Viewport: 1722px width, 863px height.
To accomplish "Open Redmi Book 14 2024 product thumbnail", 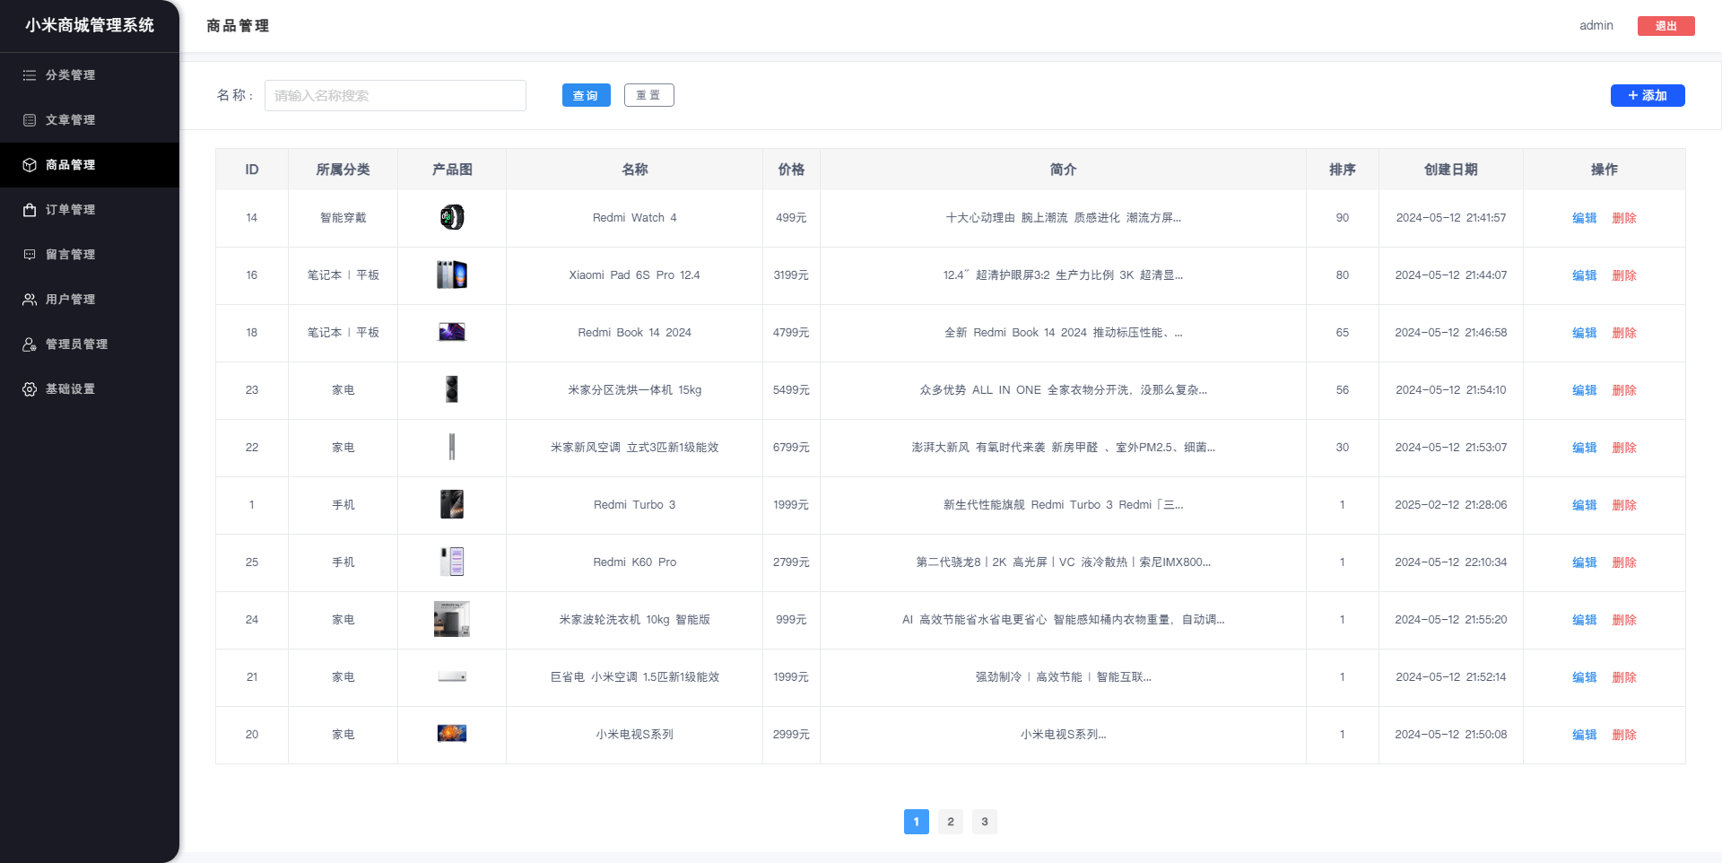I will tap(452, 333).
